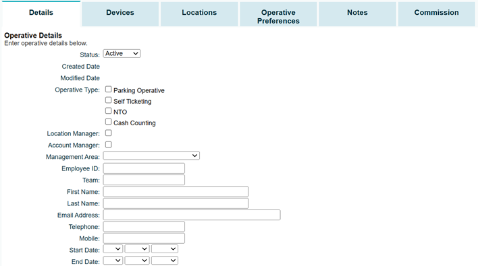Open the Start Date day dropdown
This screenshot has width=478, height=266.
coord(113,249)
